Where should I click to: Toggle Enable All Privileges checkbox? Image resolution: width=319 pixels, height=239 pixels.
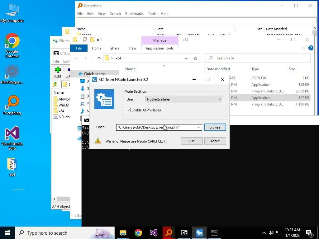(129, 110)
